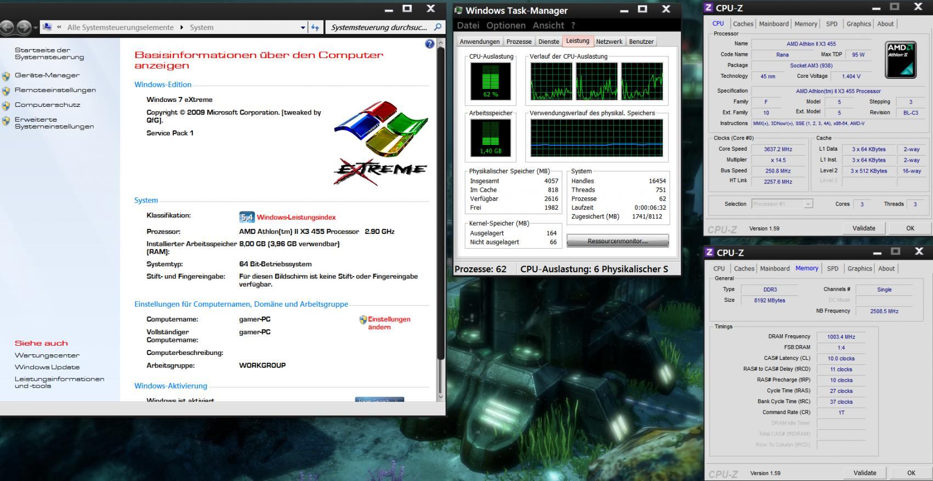Open Leistungsinformationen und -tools link

click(59, 382)
